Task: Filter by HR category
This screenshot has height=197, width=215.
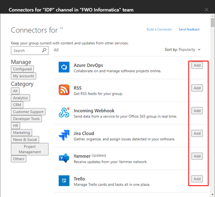Action: point(16,126)
